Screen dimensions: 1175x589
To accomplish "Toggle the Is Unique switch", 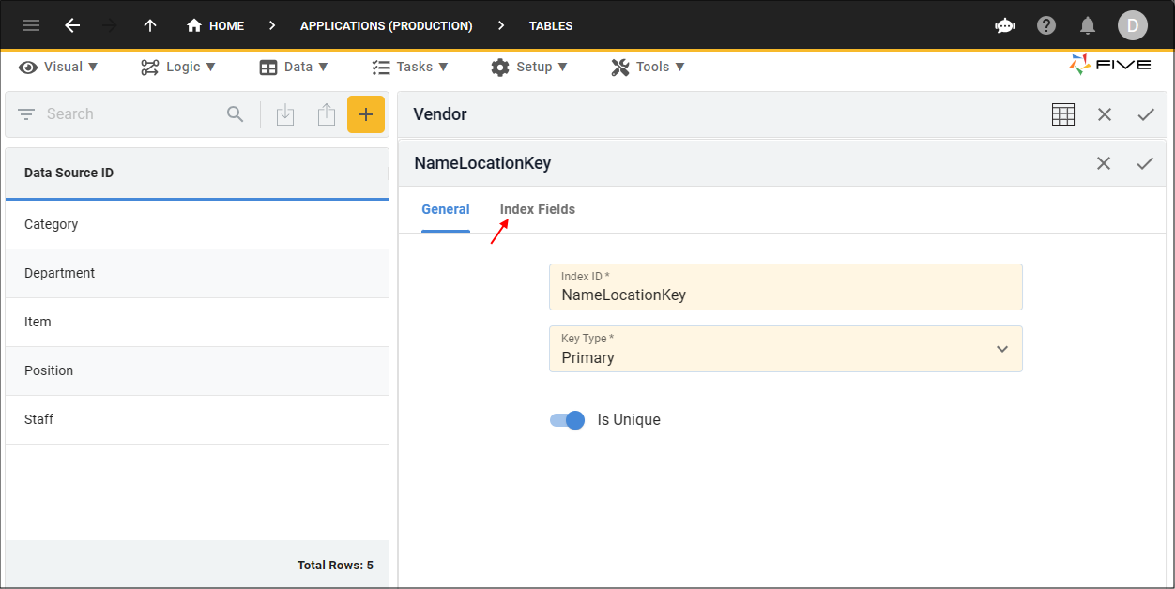I will (567, 420).
